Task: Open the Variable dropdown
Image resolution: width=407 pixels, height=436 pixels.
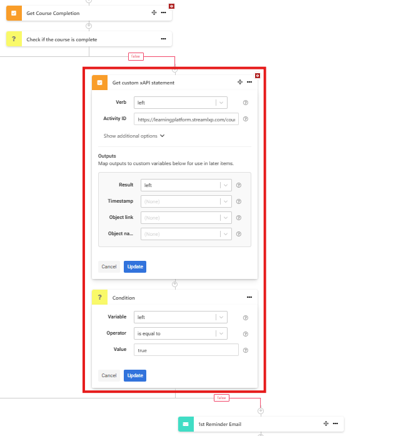Action: (181, 317)
